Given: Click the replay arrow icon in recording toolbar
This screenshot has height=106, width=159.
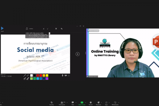Looking at the screenshot, I should click(61, 29).
